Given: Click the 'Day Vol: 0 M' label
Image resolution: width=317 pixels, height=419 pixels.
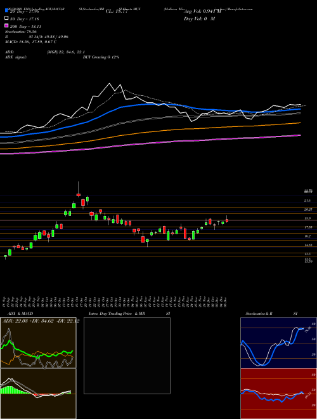Looking at the screenshot, I should pyautogui.click(x=199, y=18).
